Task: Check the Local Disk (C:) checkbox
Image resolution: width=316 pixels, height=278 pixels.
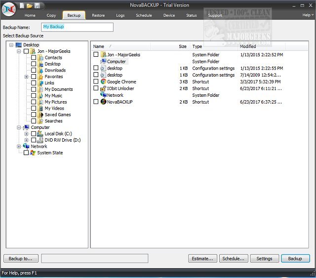Action: 34,134
